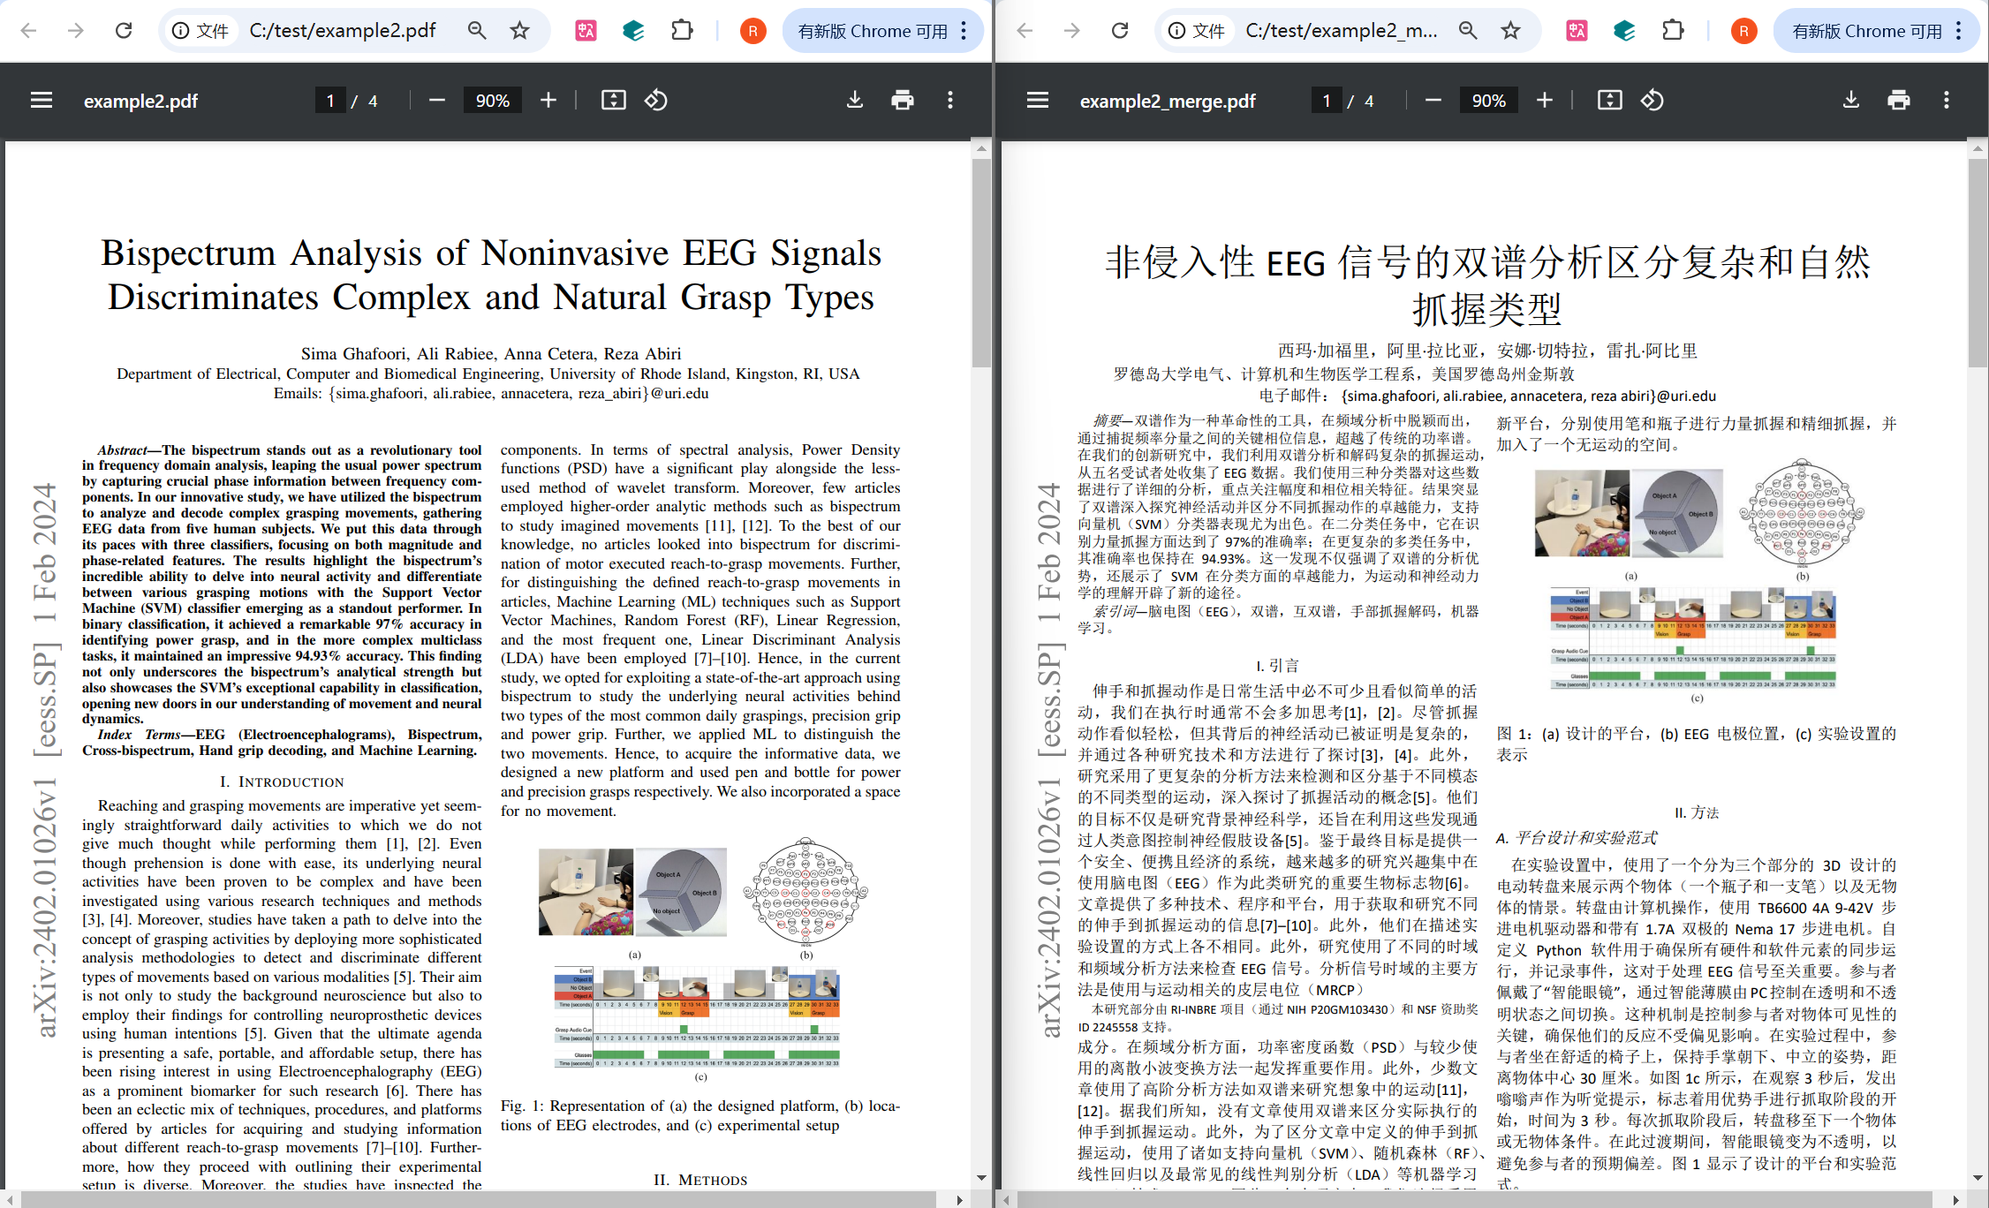Reload the example2_merge.pdf page
The image size is (1989, 1208).
click(1119, 31)
